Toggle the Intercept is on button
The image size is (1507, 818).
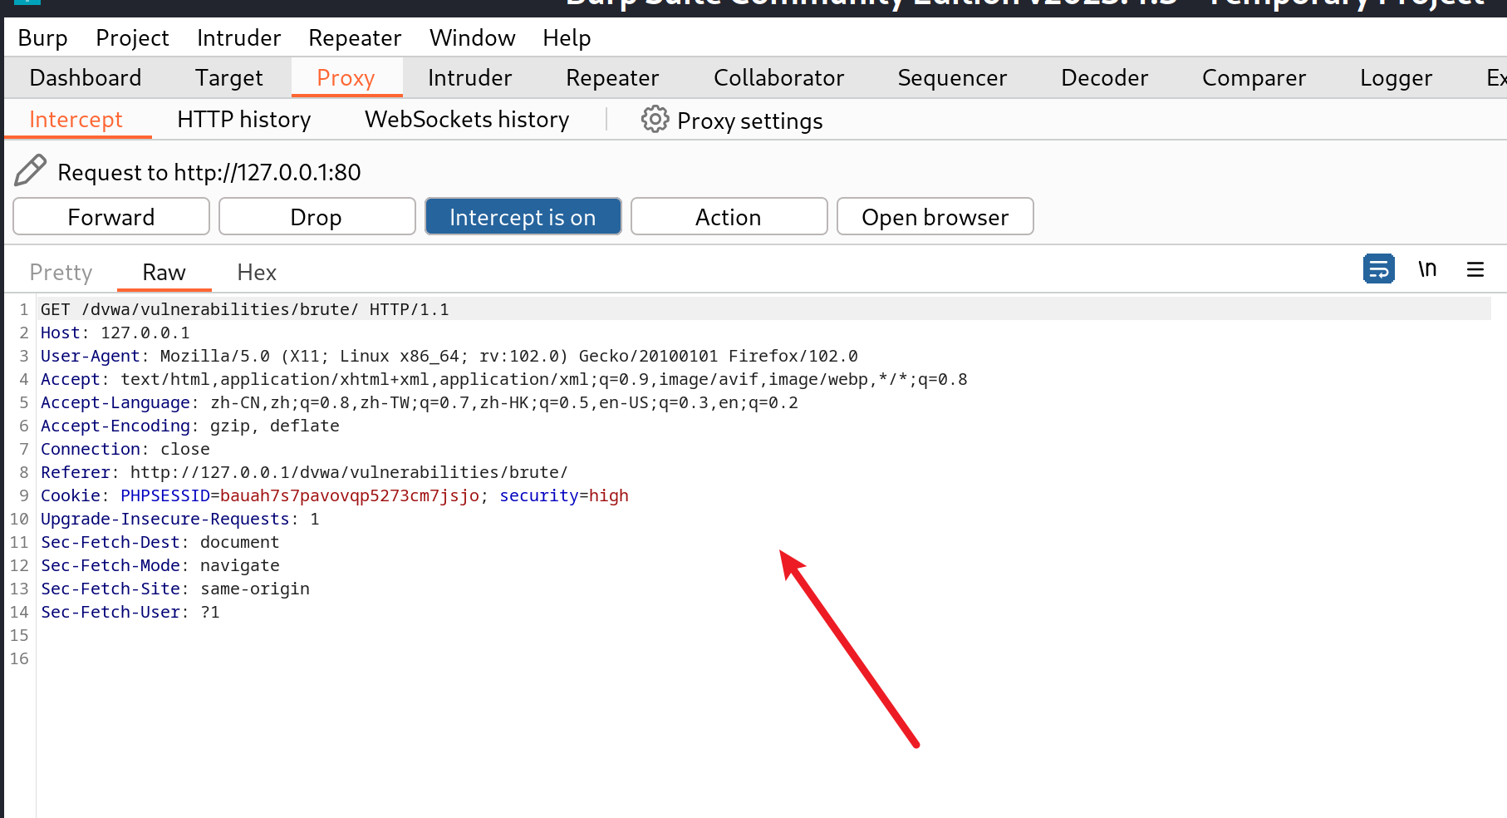pyautogui.click(x=523, y=216)
